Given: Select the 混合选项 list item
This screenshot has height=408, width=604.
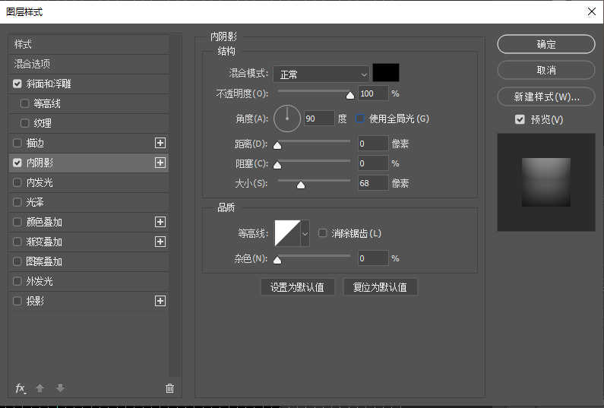Looking at the screenshot, I should tap(89, 64).
